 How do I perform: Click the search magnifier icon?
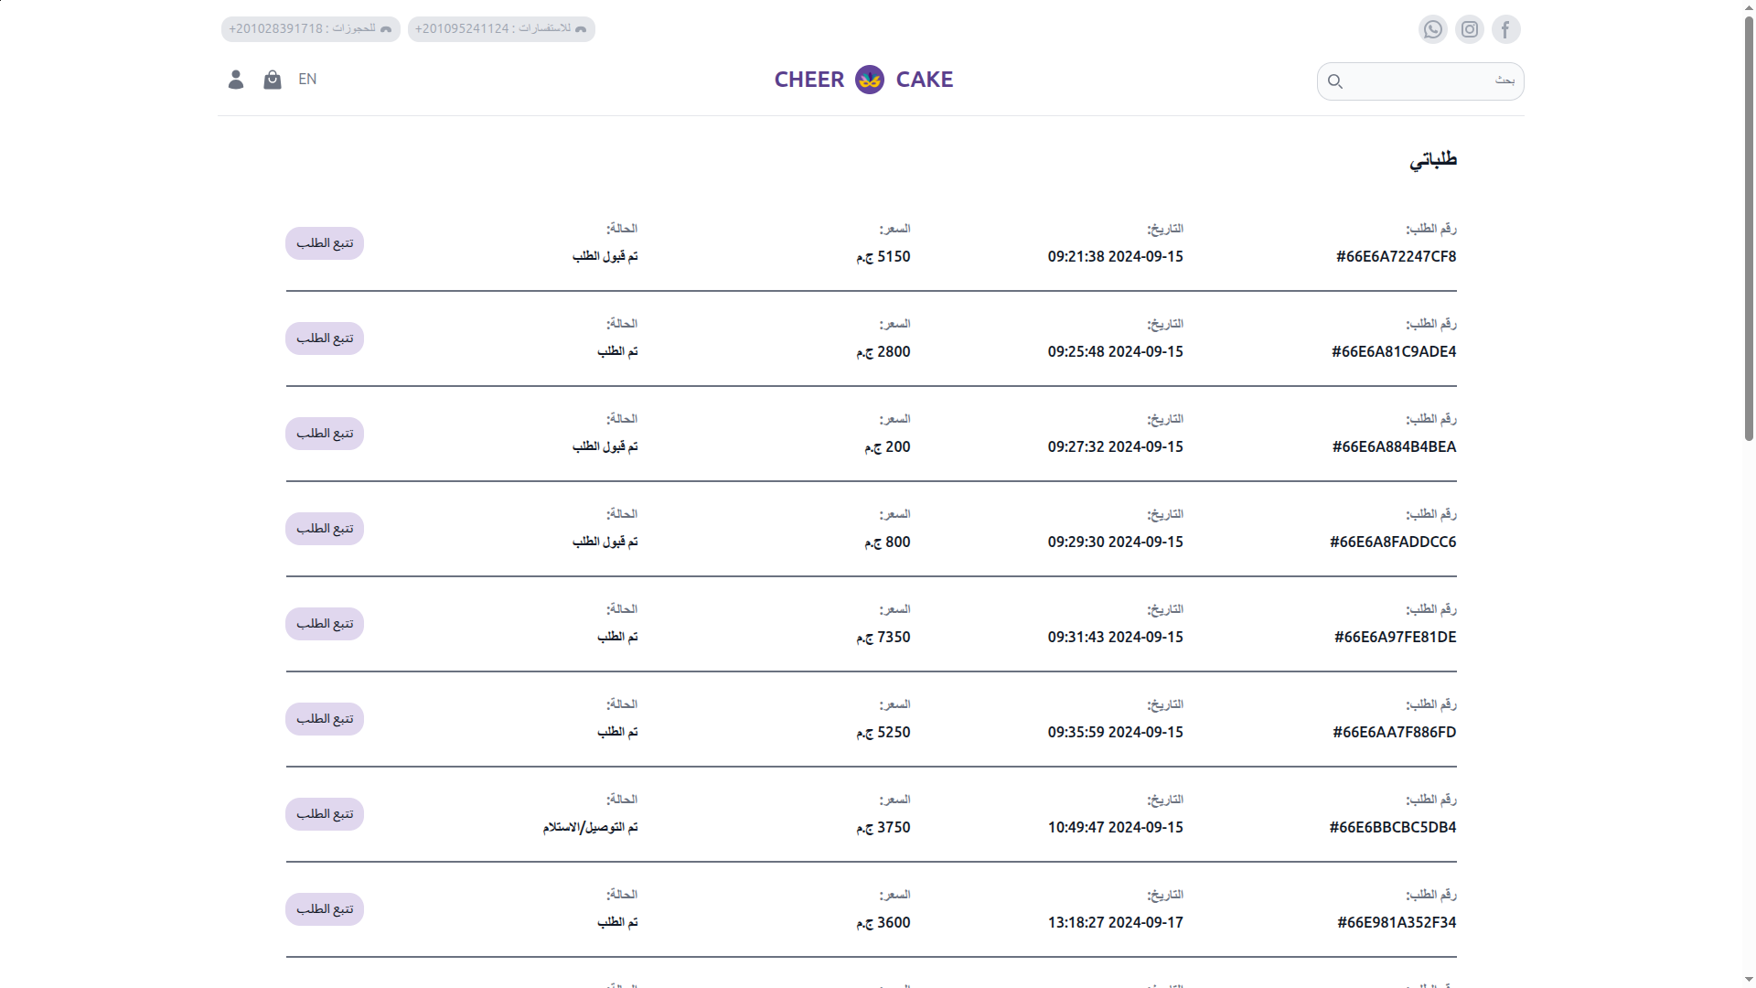click(x=1334, y=81)
